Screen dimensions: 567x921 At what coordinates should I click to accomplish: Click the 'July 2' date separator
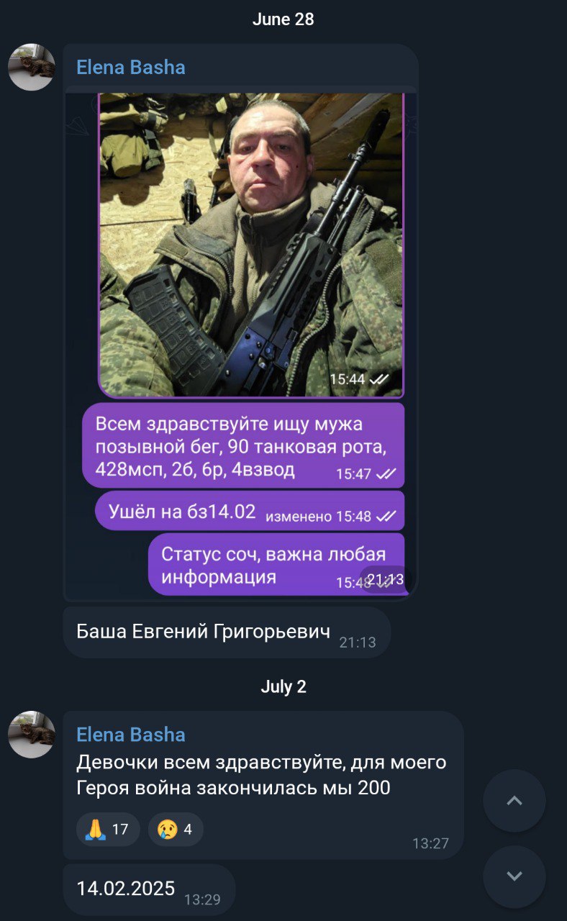[x=283, y=686]
